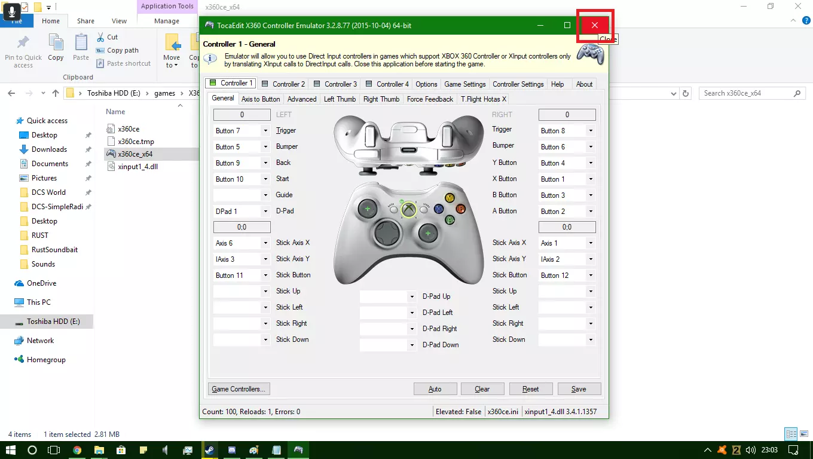Open the Game Settings tab
The height and width of the screenshot is (459, 813).
pos(465,84)
